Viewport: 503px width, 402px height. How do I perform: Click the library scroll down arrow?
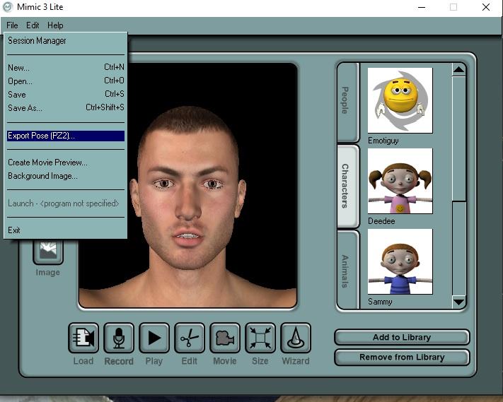458,302
